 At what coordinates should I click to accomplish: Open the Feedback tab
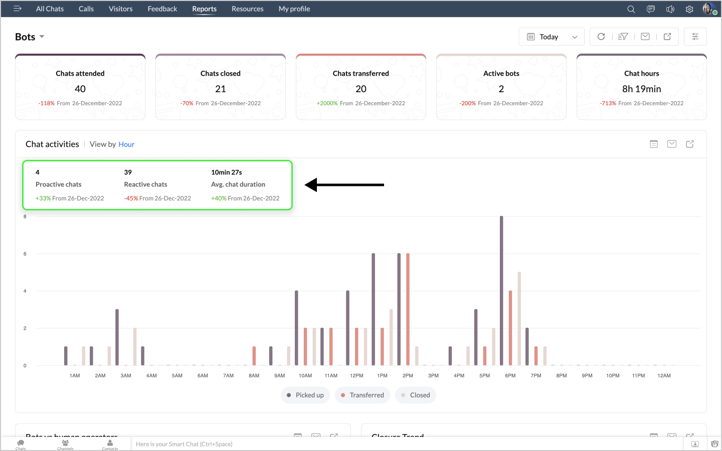(162, 9)
